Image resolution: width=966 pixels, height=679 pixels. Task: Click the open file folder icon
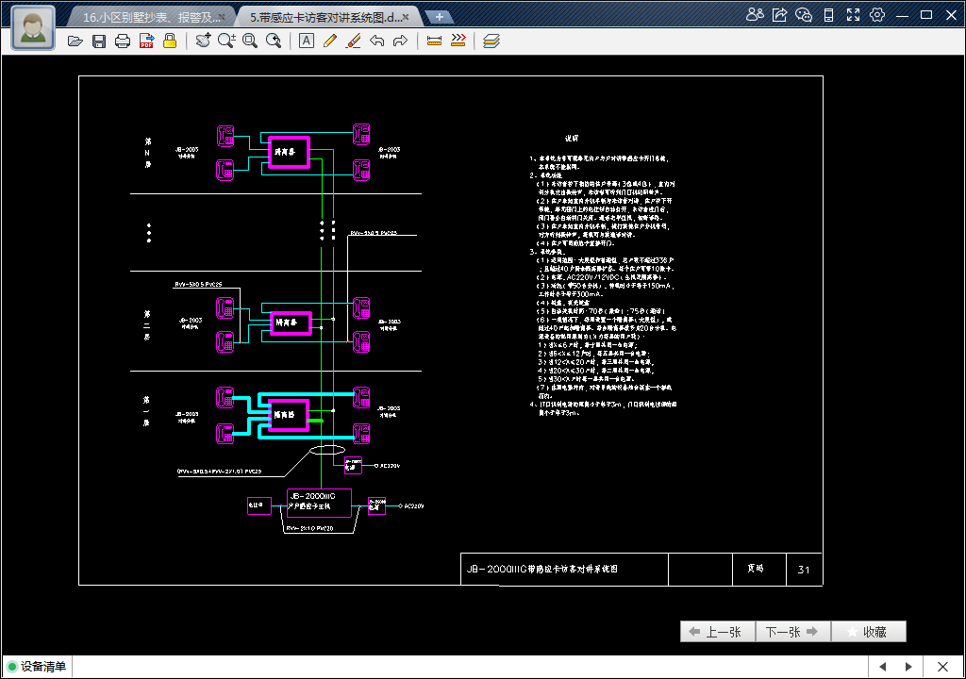75,41
